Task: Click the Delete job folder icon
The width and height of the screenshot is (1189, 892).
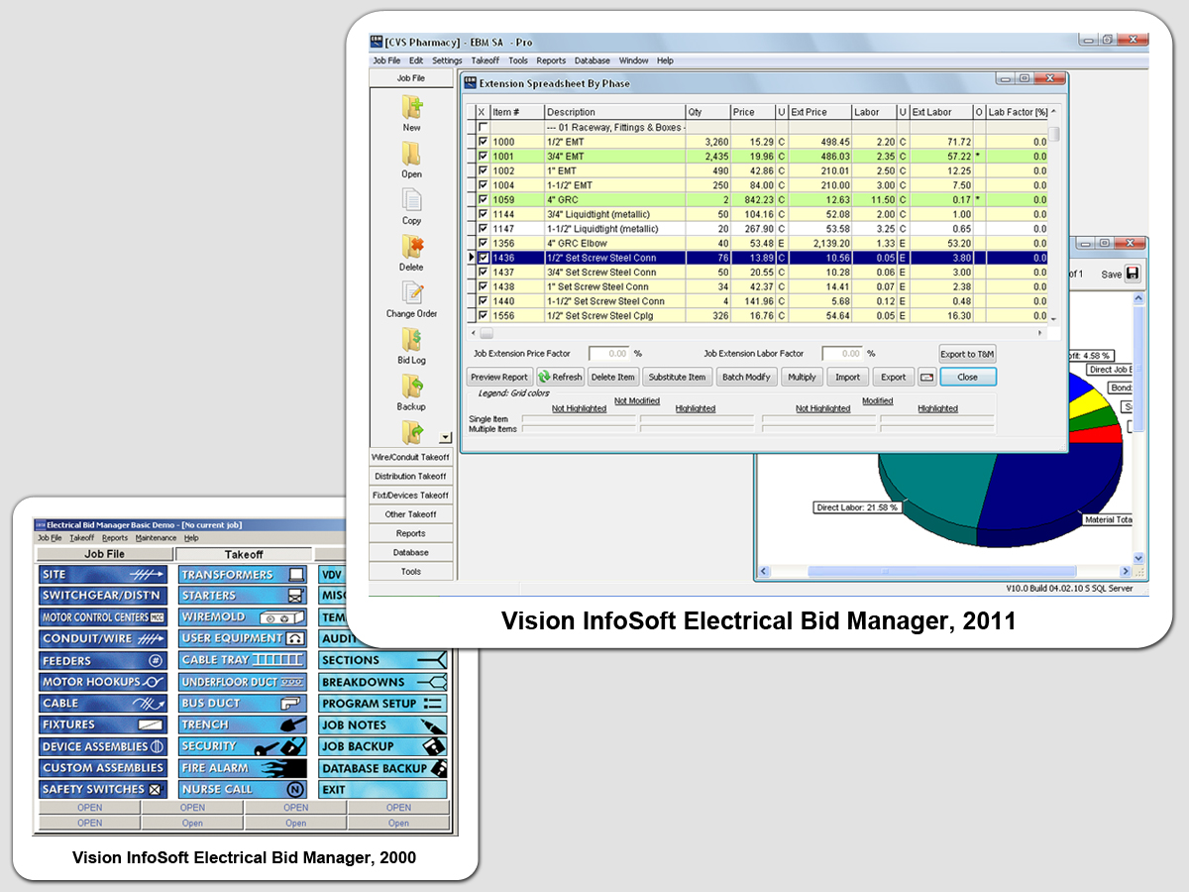Action: tap(411, 247)
